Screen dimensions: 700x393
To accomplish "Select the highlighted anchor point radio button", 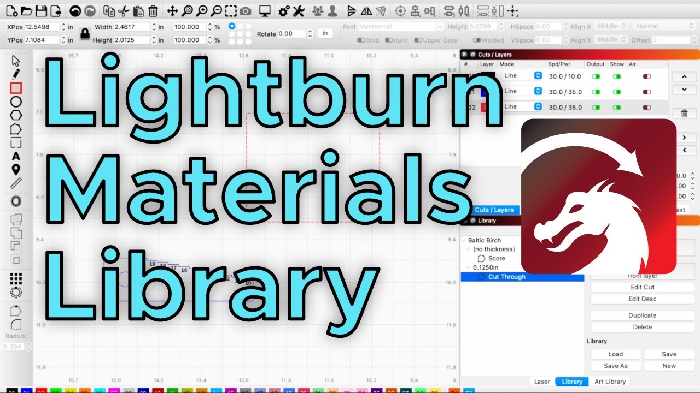I will tap(232, 26).
